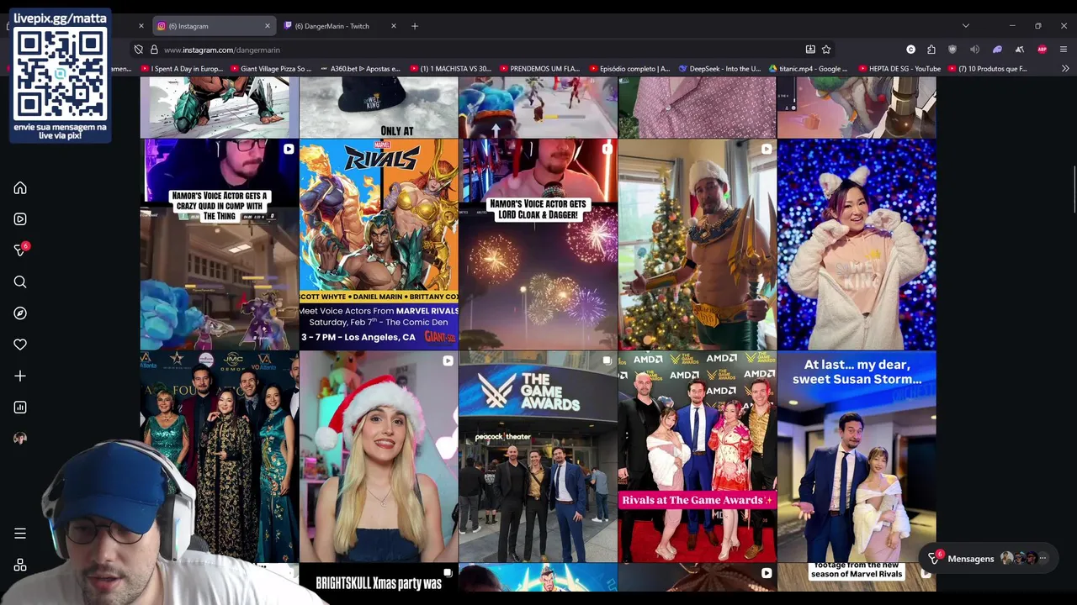Screen dimensions: 1077x605
Task: Switch to the Instagram tab
Action: (215, 26)
